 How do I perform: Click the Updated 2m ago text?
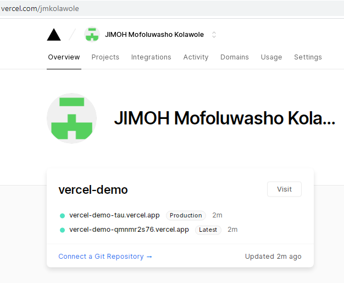pyautogui.click(x=273, y=257)
